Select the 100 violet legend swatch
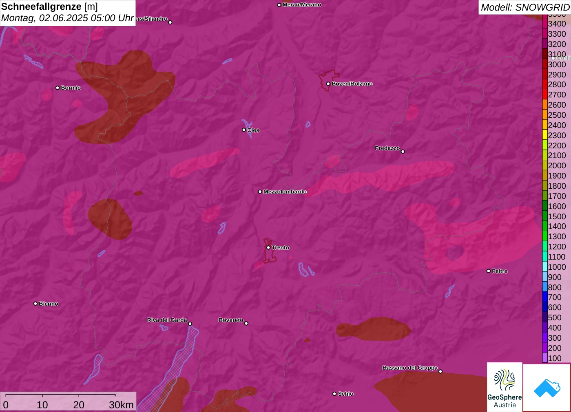Image resolution: width=571 pixels, height=412 pixels. [545, 358]
